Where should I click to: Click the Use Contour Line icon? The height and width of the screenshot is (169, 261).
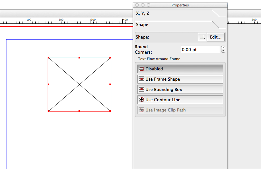141,100
